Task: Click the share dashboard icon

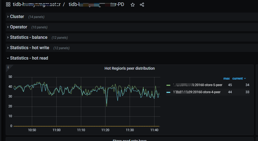Action: click(x=142, y=5)
